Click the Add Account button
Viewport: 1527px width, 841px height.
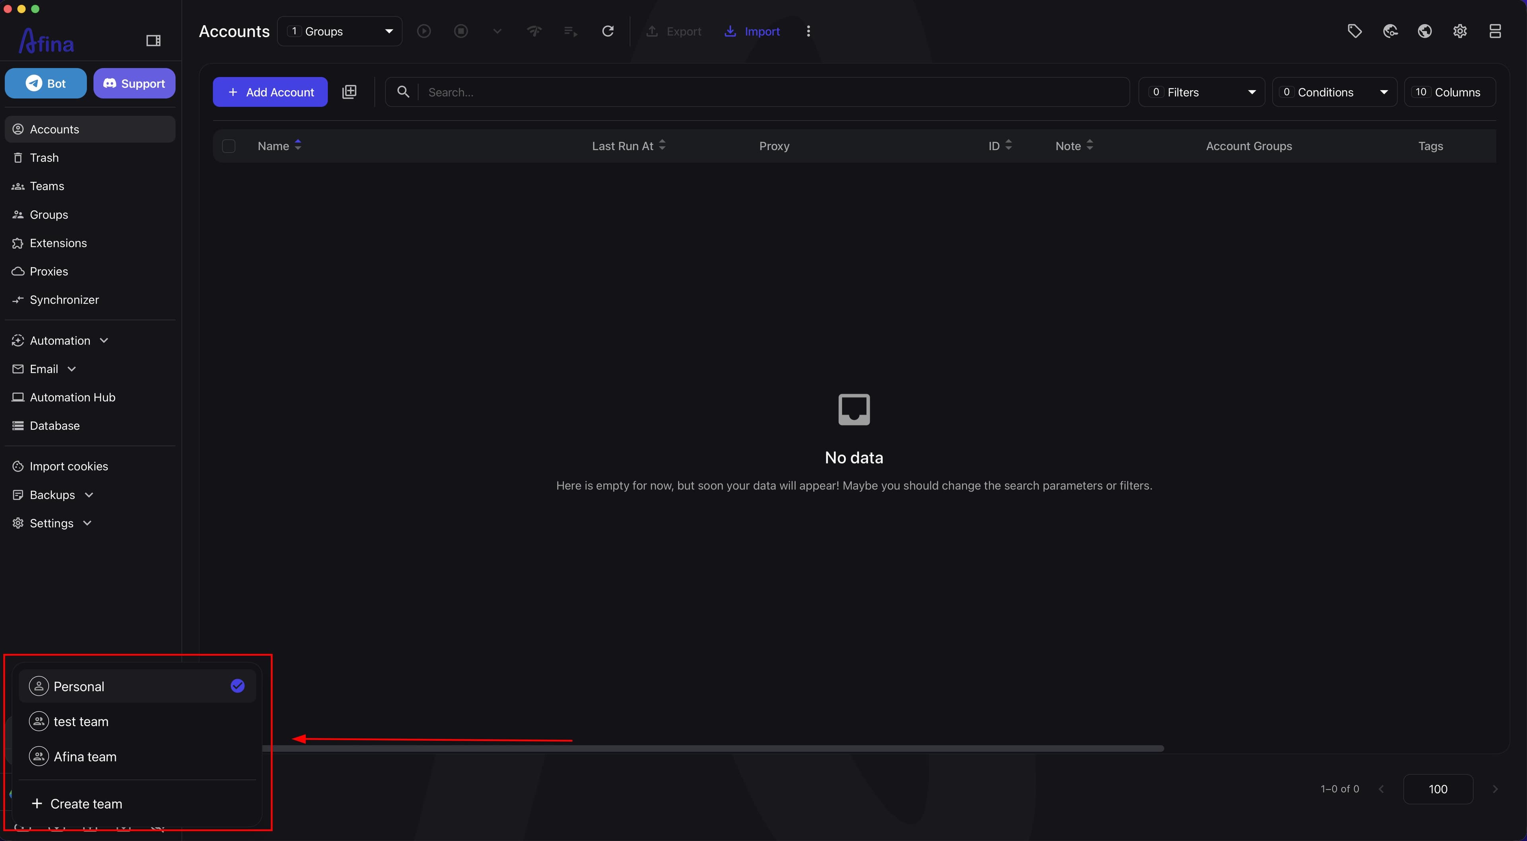(x=270, y=92)
